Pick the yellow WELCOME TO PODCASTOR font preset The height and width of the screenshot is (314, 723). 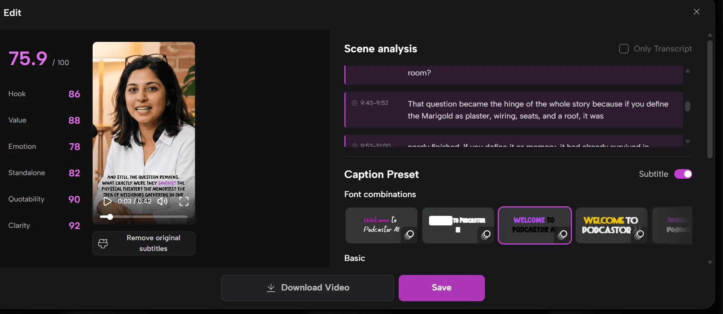(612, 225)
